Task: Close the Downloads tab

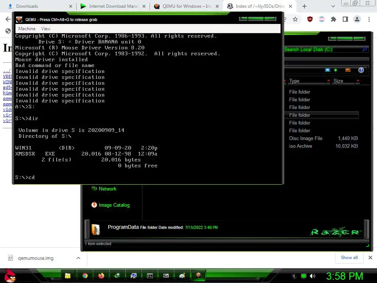Action: pos(71,6)
